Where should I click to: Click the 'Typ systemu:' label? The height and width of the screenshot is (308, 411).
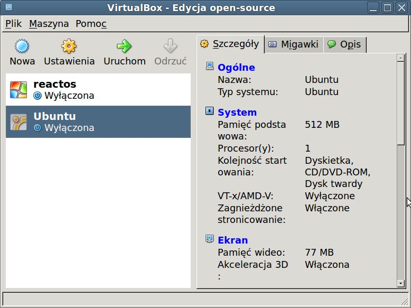click(248, 92)
